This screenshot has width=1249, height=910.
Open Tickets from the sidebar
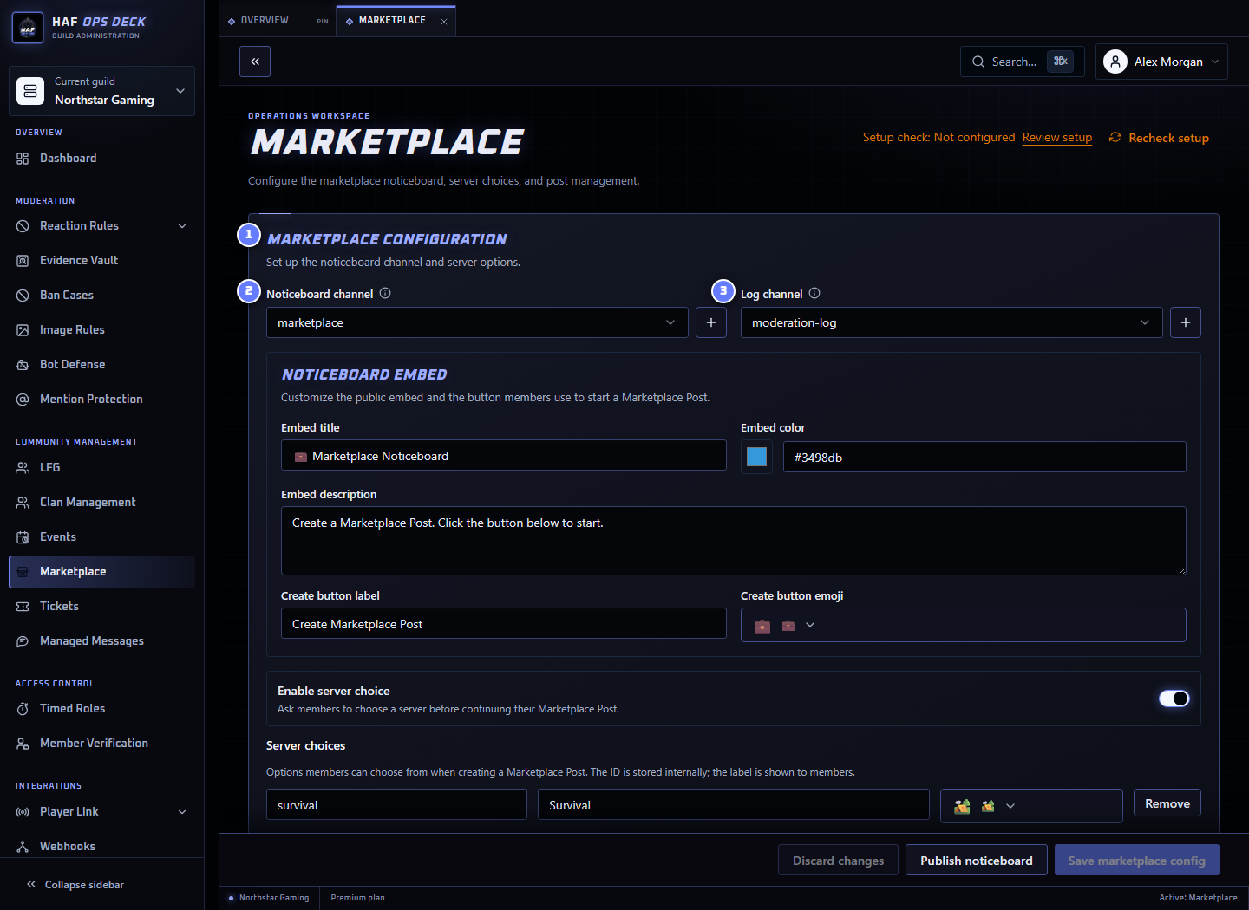pos(101,607)
